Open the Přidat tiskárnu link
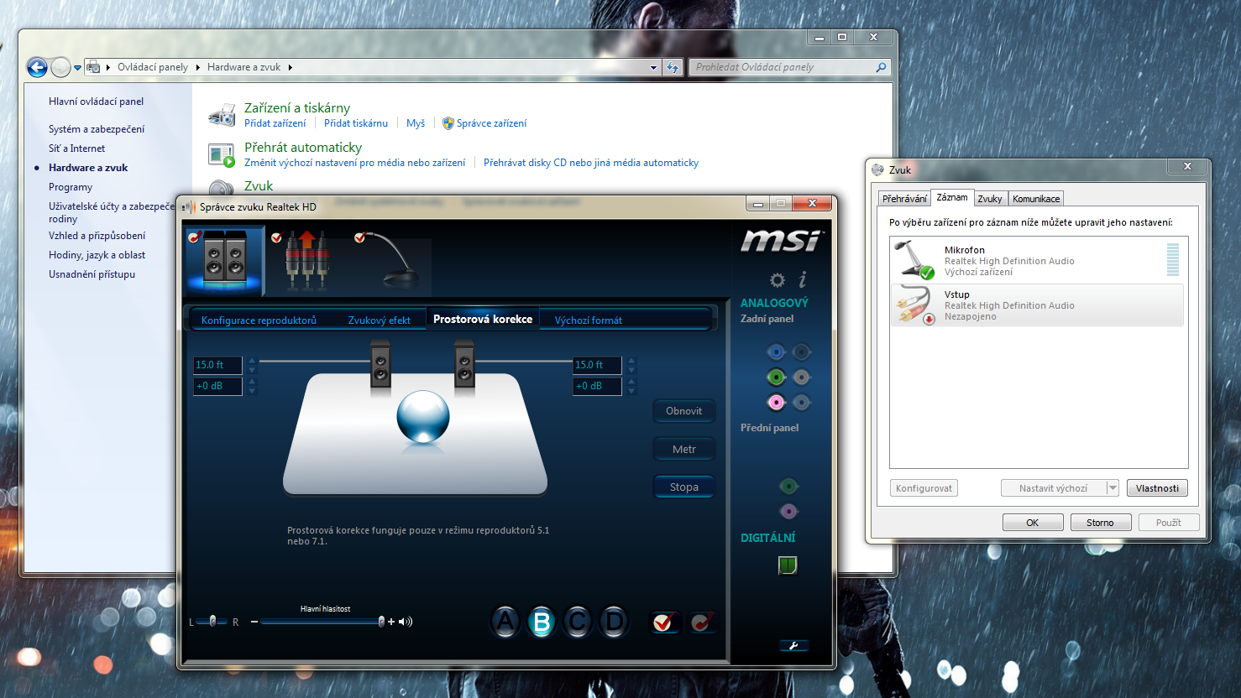 (356, 123)
